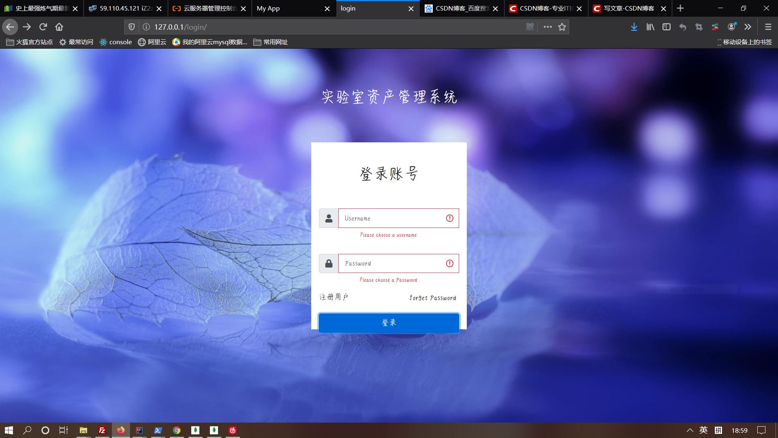This screenshot has width=778, height=438.
Task: Switch to the 写文章-CSDN博客 tab
Action: pos(628,9)
